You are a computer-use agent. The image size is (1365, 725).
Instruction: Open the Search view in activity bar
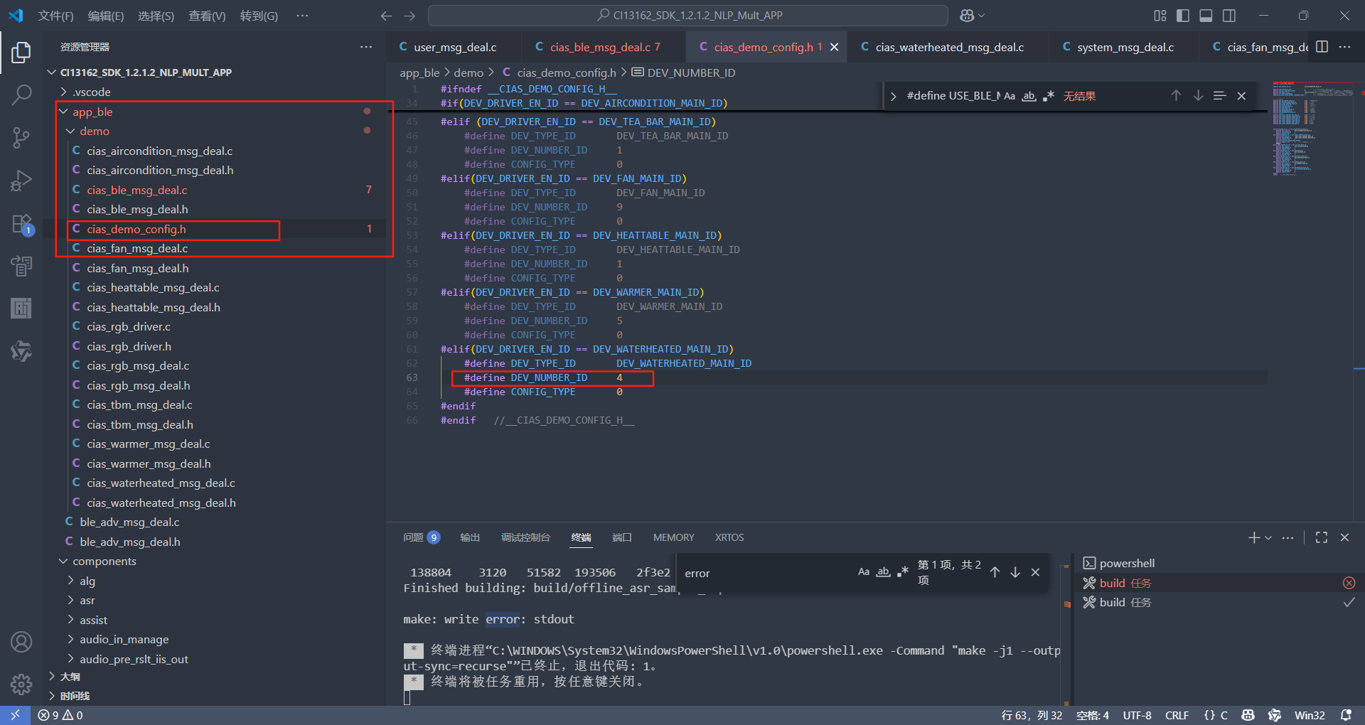point(21,95)
